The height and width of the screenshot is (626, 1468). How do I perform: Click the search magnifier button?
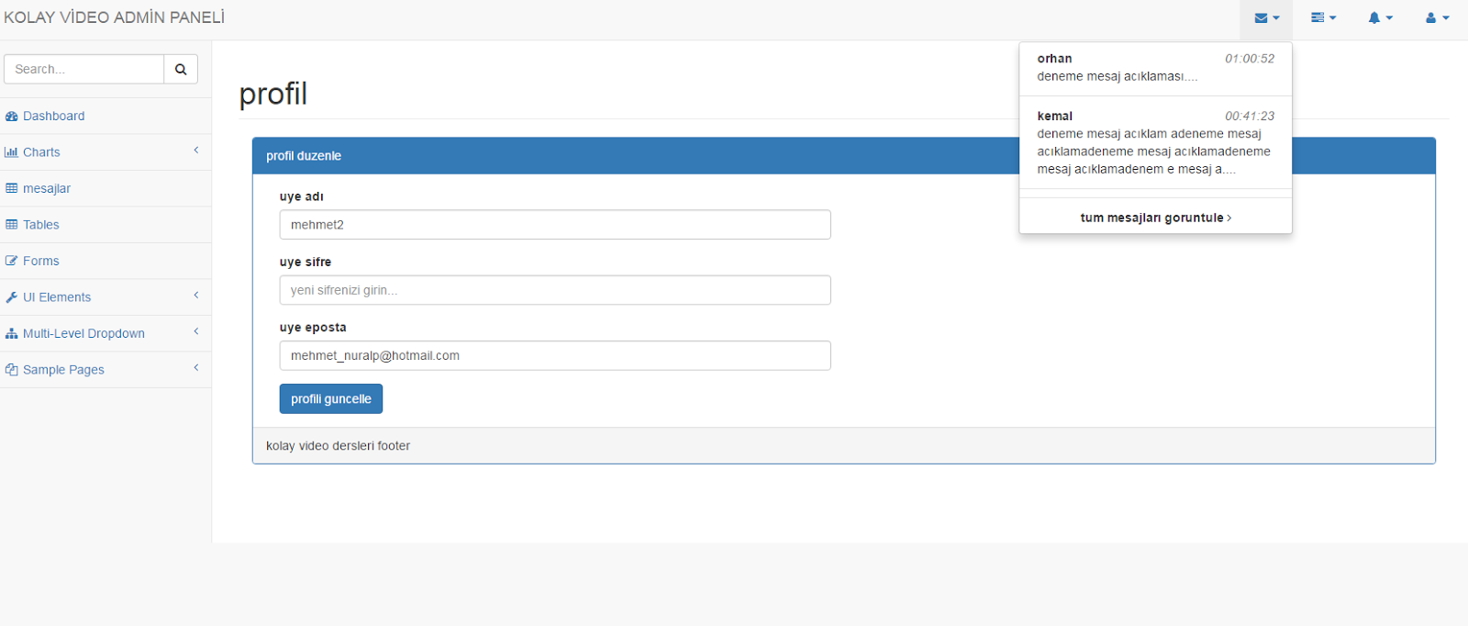point(181,69)
